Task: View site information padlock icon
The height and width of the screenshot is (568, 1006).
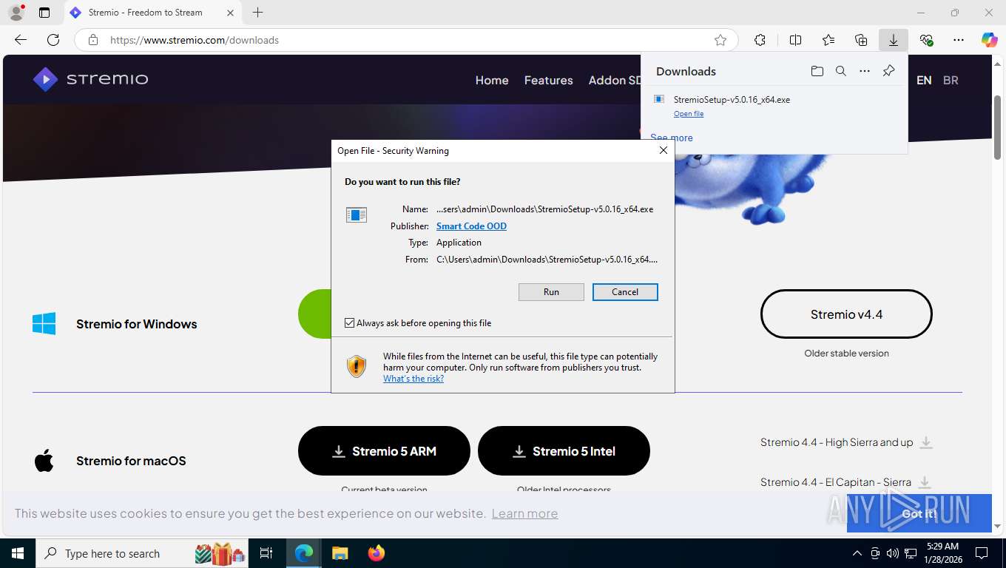Action: tap(93, 40)
